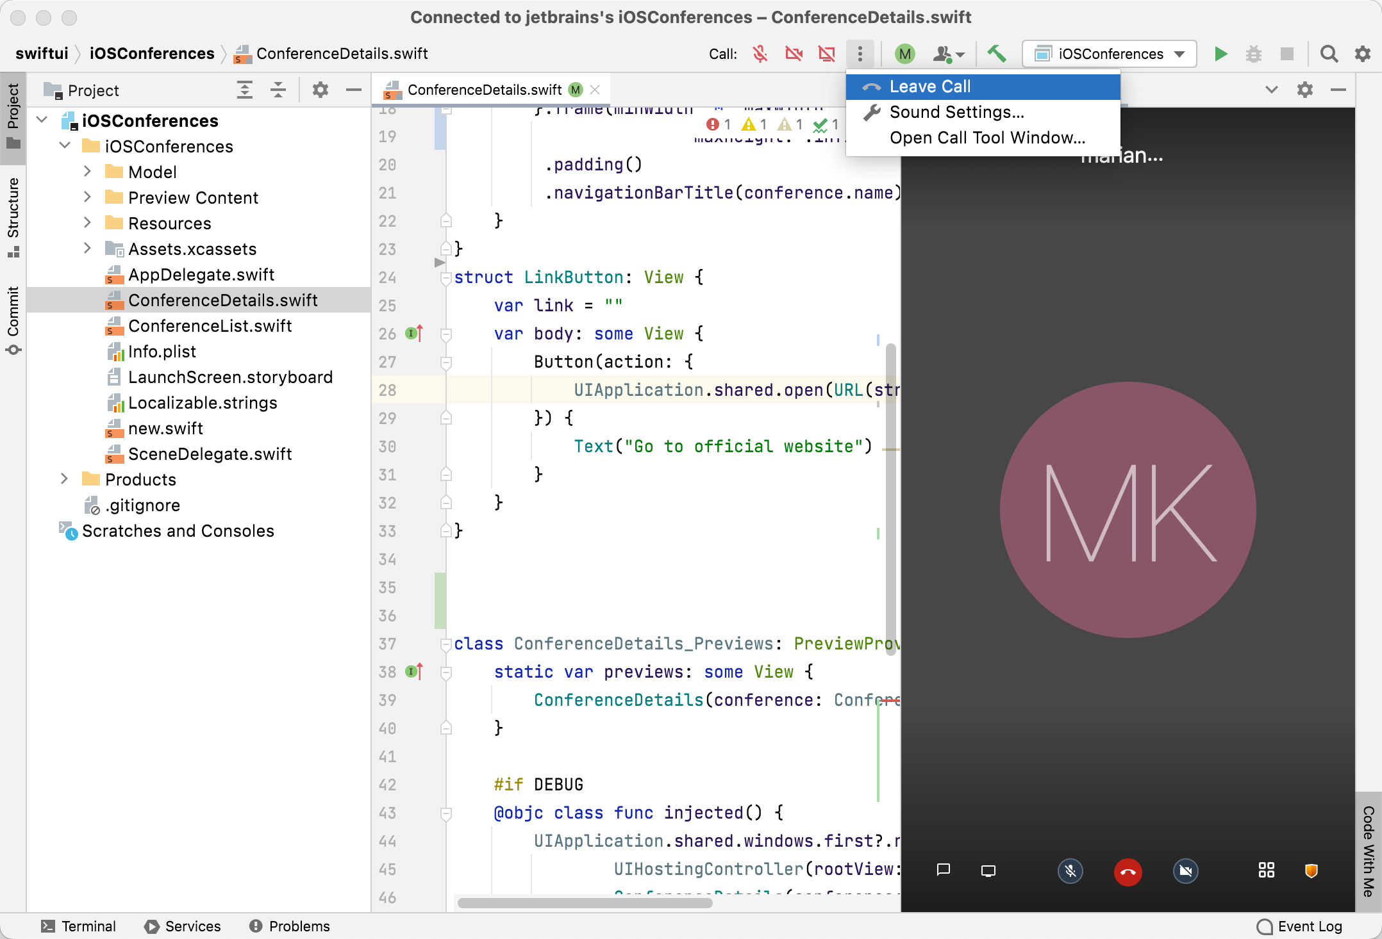Open ConferenceList.swift in project tree
Viewport: 1382px width, 939px height.
199,326
